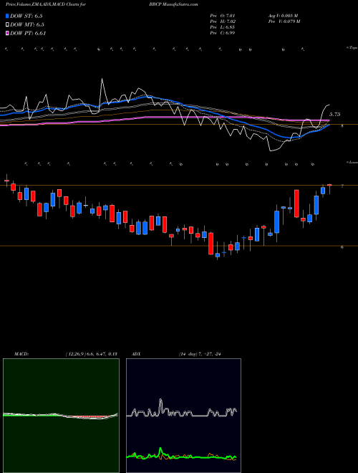Click the 'Pre H: 7.02' value
The height and width of the screenshot is (473, 358).
[x=223, y=21]
